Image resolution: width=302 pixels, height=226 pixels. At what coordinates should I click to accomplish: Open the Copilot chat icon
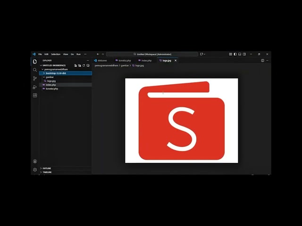click(201, 54)
